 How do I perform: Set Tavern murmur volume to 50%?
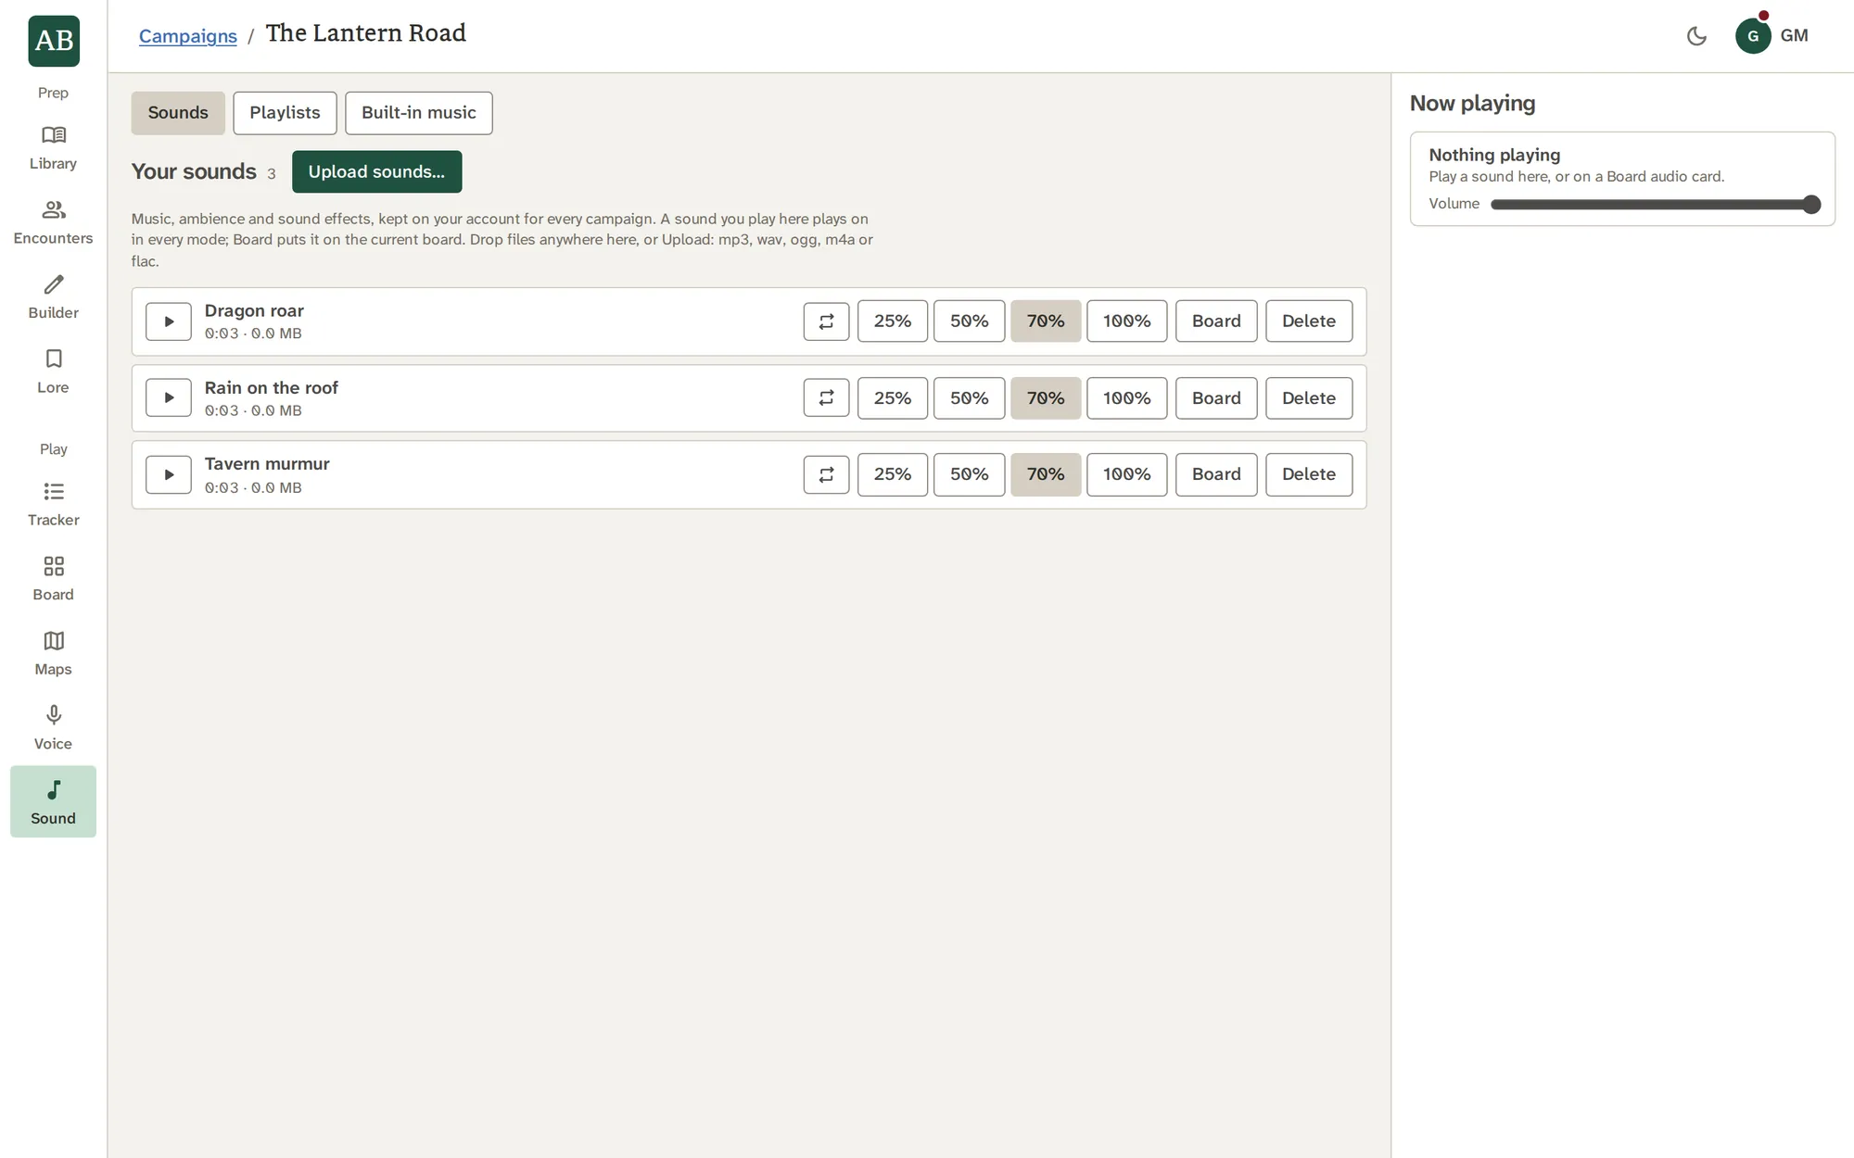pyautogui.click(x=969, y=474)
